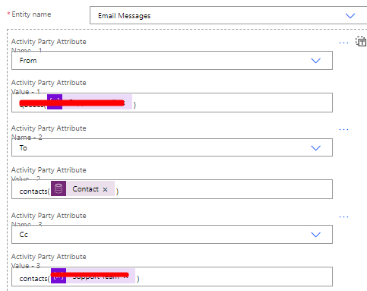Viewport: 367px width, 291px height.
Task: Expand the To attribute name dropdown
Action: [315, 148]
